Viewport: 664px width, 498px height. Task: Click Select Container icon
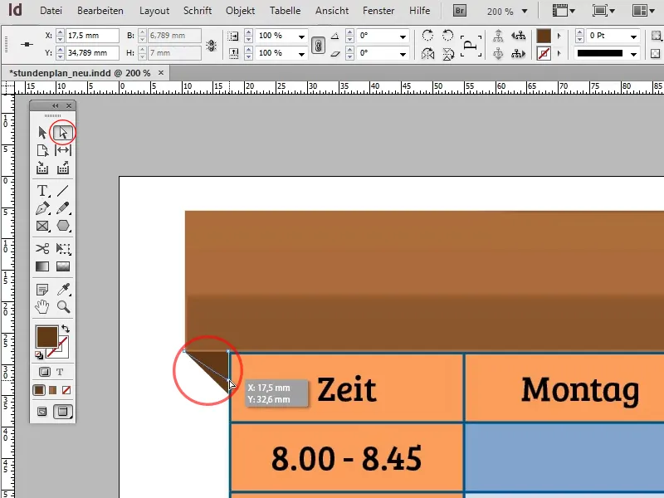click(498, 36)
